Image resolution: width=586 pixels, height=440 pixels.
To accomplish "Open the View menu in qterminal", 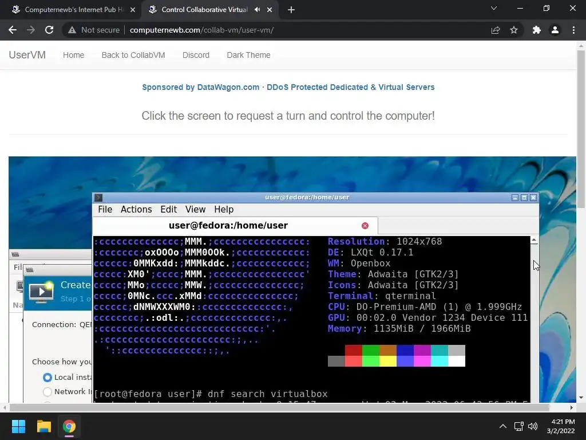I will (196, 209).
